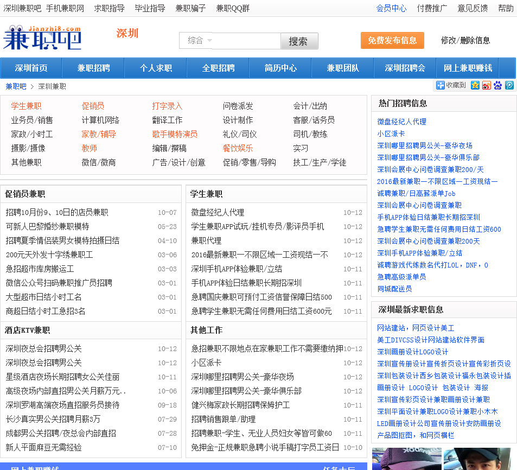The image size is (517, 470).
Task: Share to Sina Weibo via its icon
Action: (486, 85)
